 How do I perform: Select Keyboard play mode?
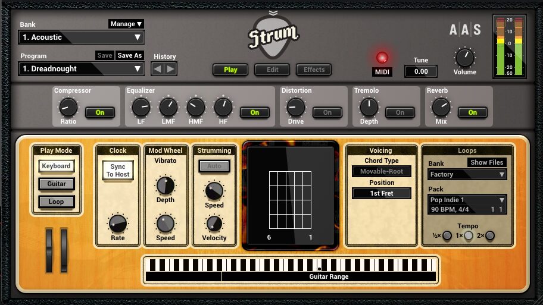pos(56,166)
